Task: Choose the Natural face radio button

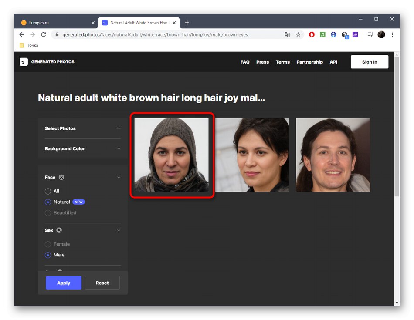Action: 48,202
